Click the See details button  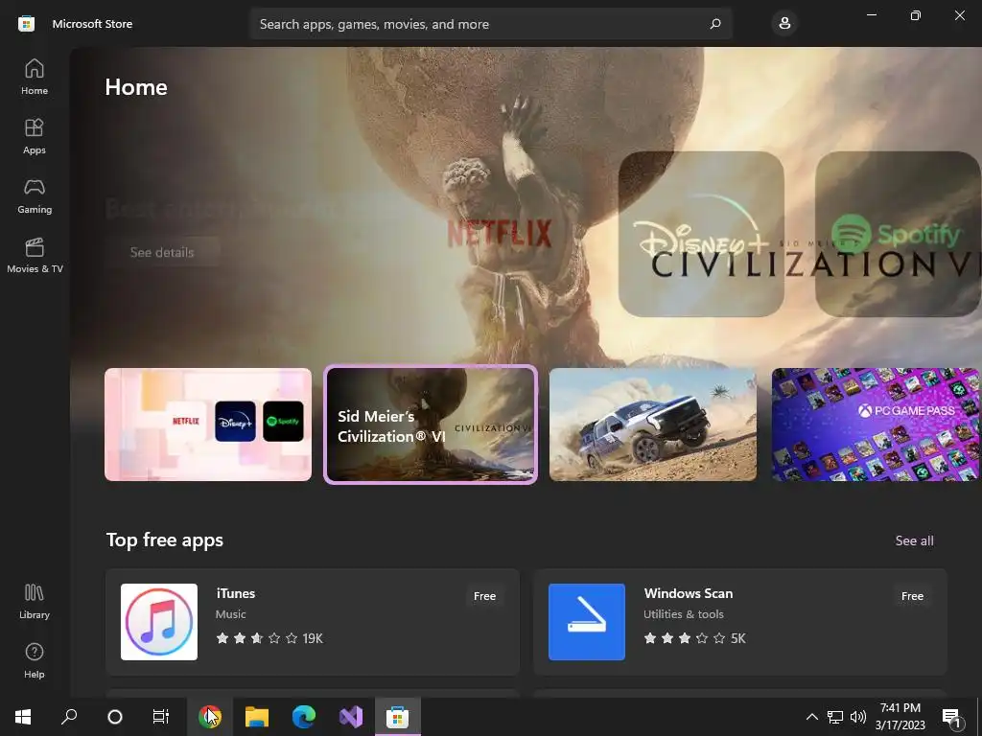(x=162, y=252)
